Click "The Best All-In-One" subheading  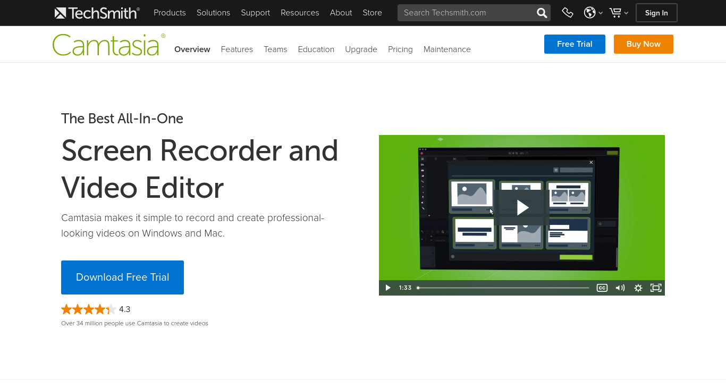(122, 119)
